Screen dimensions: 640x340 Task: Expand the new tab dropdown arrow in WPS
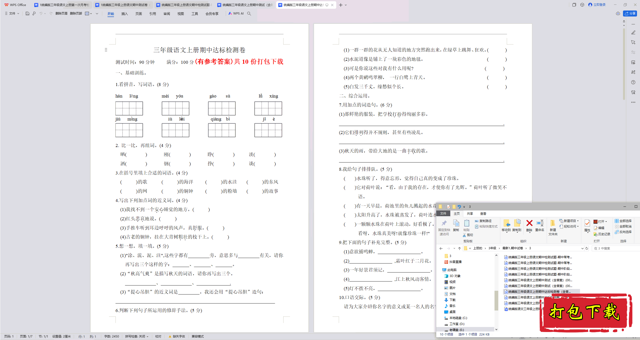[x=346, y=5]
